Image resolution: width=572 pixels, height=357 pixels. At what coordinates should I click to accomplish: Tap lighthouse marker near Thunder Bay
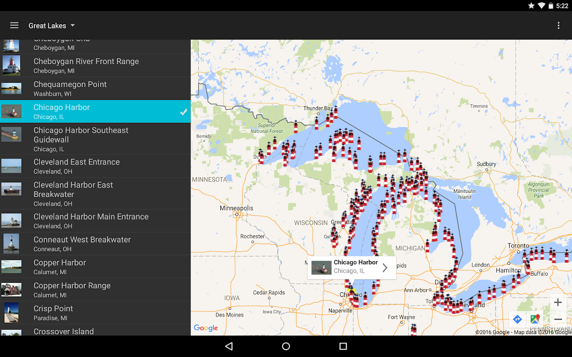335,112
